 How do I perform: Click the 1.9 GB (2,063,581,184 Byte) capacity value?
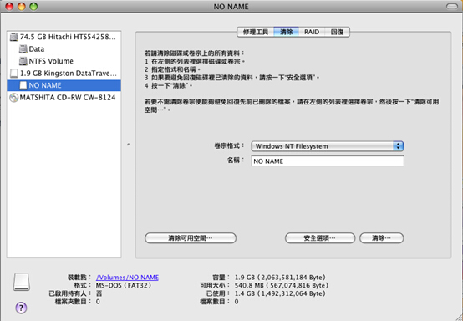point(280,278)
